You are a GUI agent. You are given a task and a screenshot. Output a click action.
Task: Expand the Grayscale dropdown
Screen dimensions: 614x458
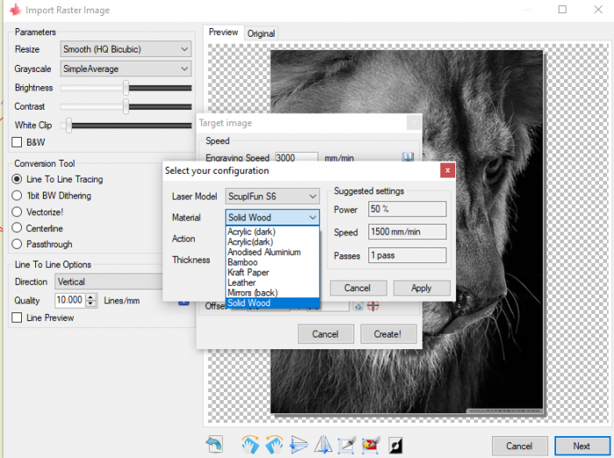tap(125, 68)
